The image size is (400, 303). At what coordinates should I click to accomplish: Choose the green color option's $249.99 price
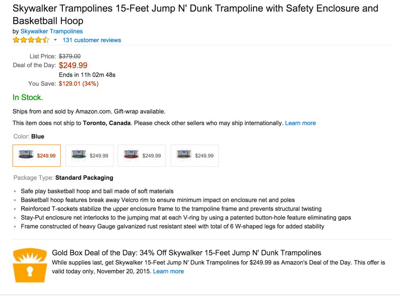(99, 156)
